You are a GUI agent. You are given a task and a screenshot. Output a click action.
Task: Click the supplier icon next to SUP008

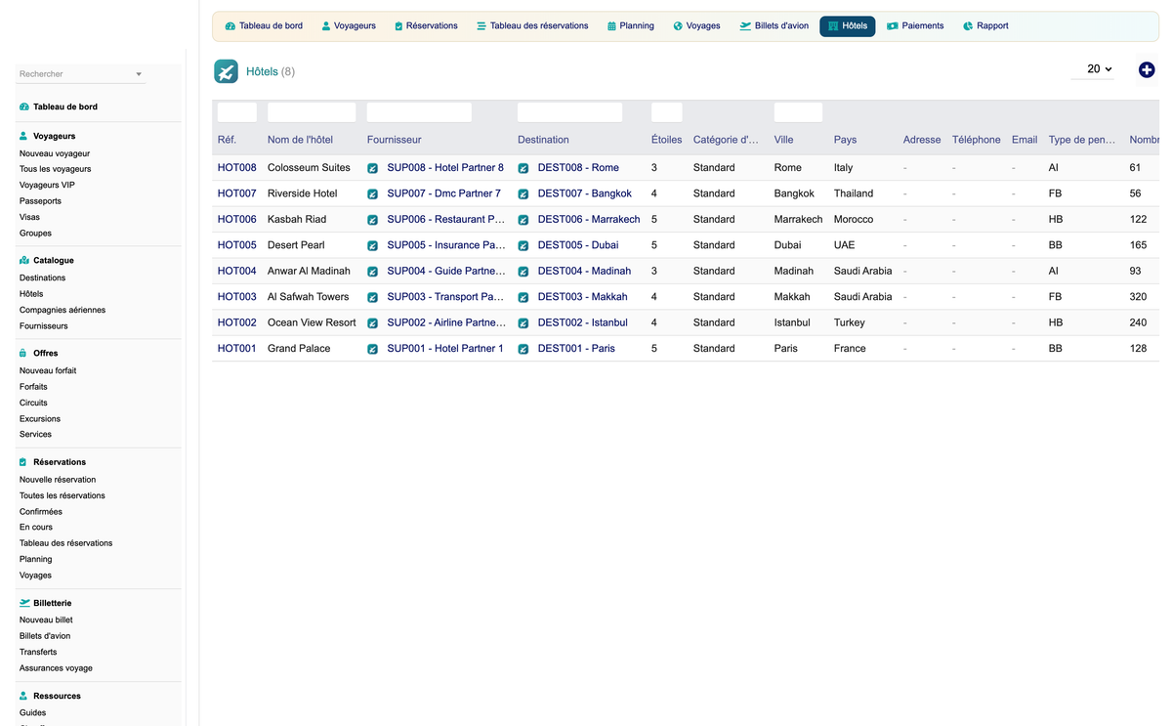click(x=372, y=168)
